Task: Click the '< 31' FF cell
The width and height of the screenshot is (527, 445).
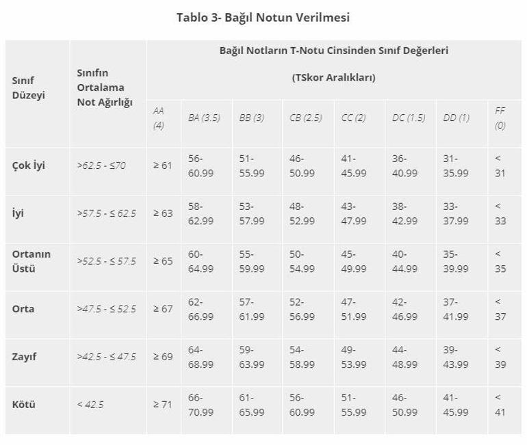Action: pyautogui.click(x=500, y=165)
